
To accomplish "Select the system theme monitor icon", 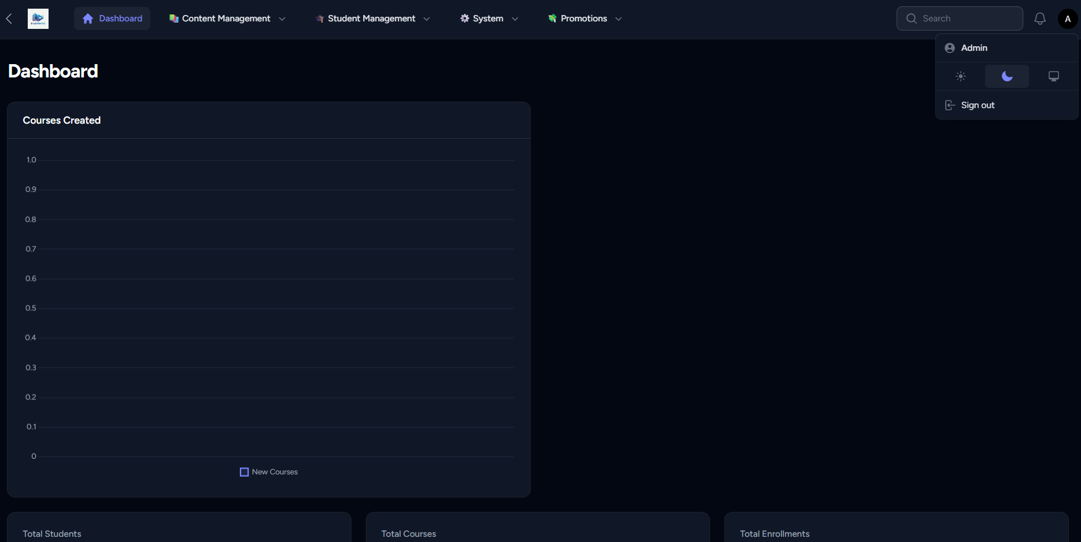I will (1053, 76).
